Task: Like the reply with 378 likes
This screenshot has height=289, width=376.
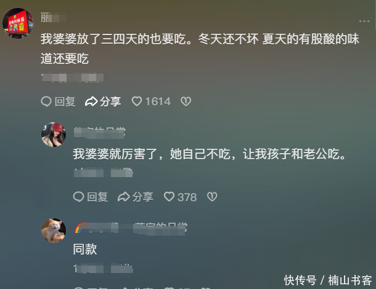Action: 169,197
